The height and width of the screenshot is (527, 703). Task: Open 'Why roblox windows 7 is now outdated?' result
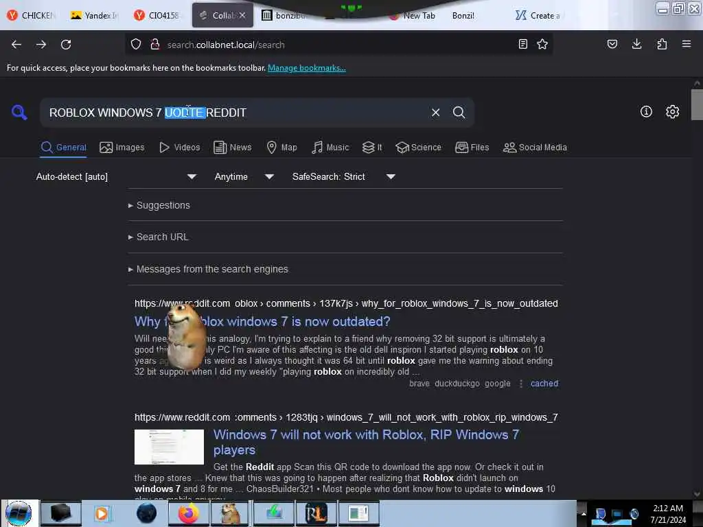point(262,321)
